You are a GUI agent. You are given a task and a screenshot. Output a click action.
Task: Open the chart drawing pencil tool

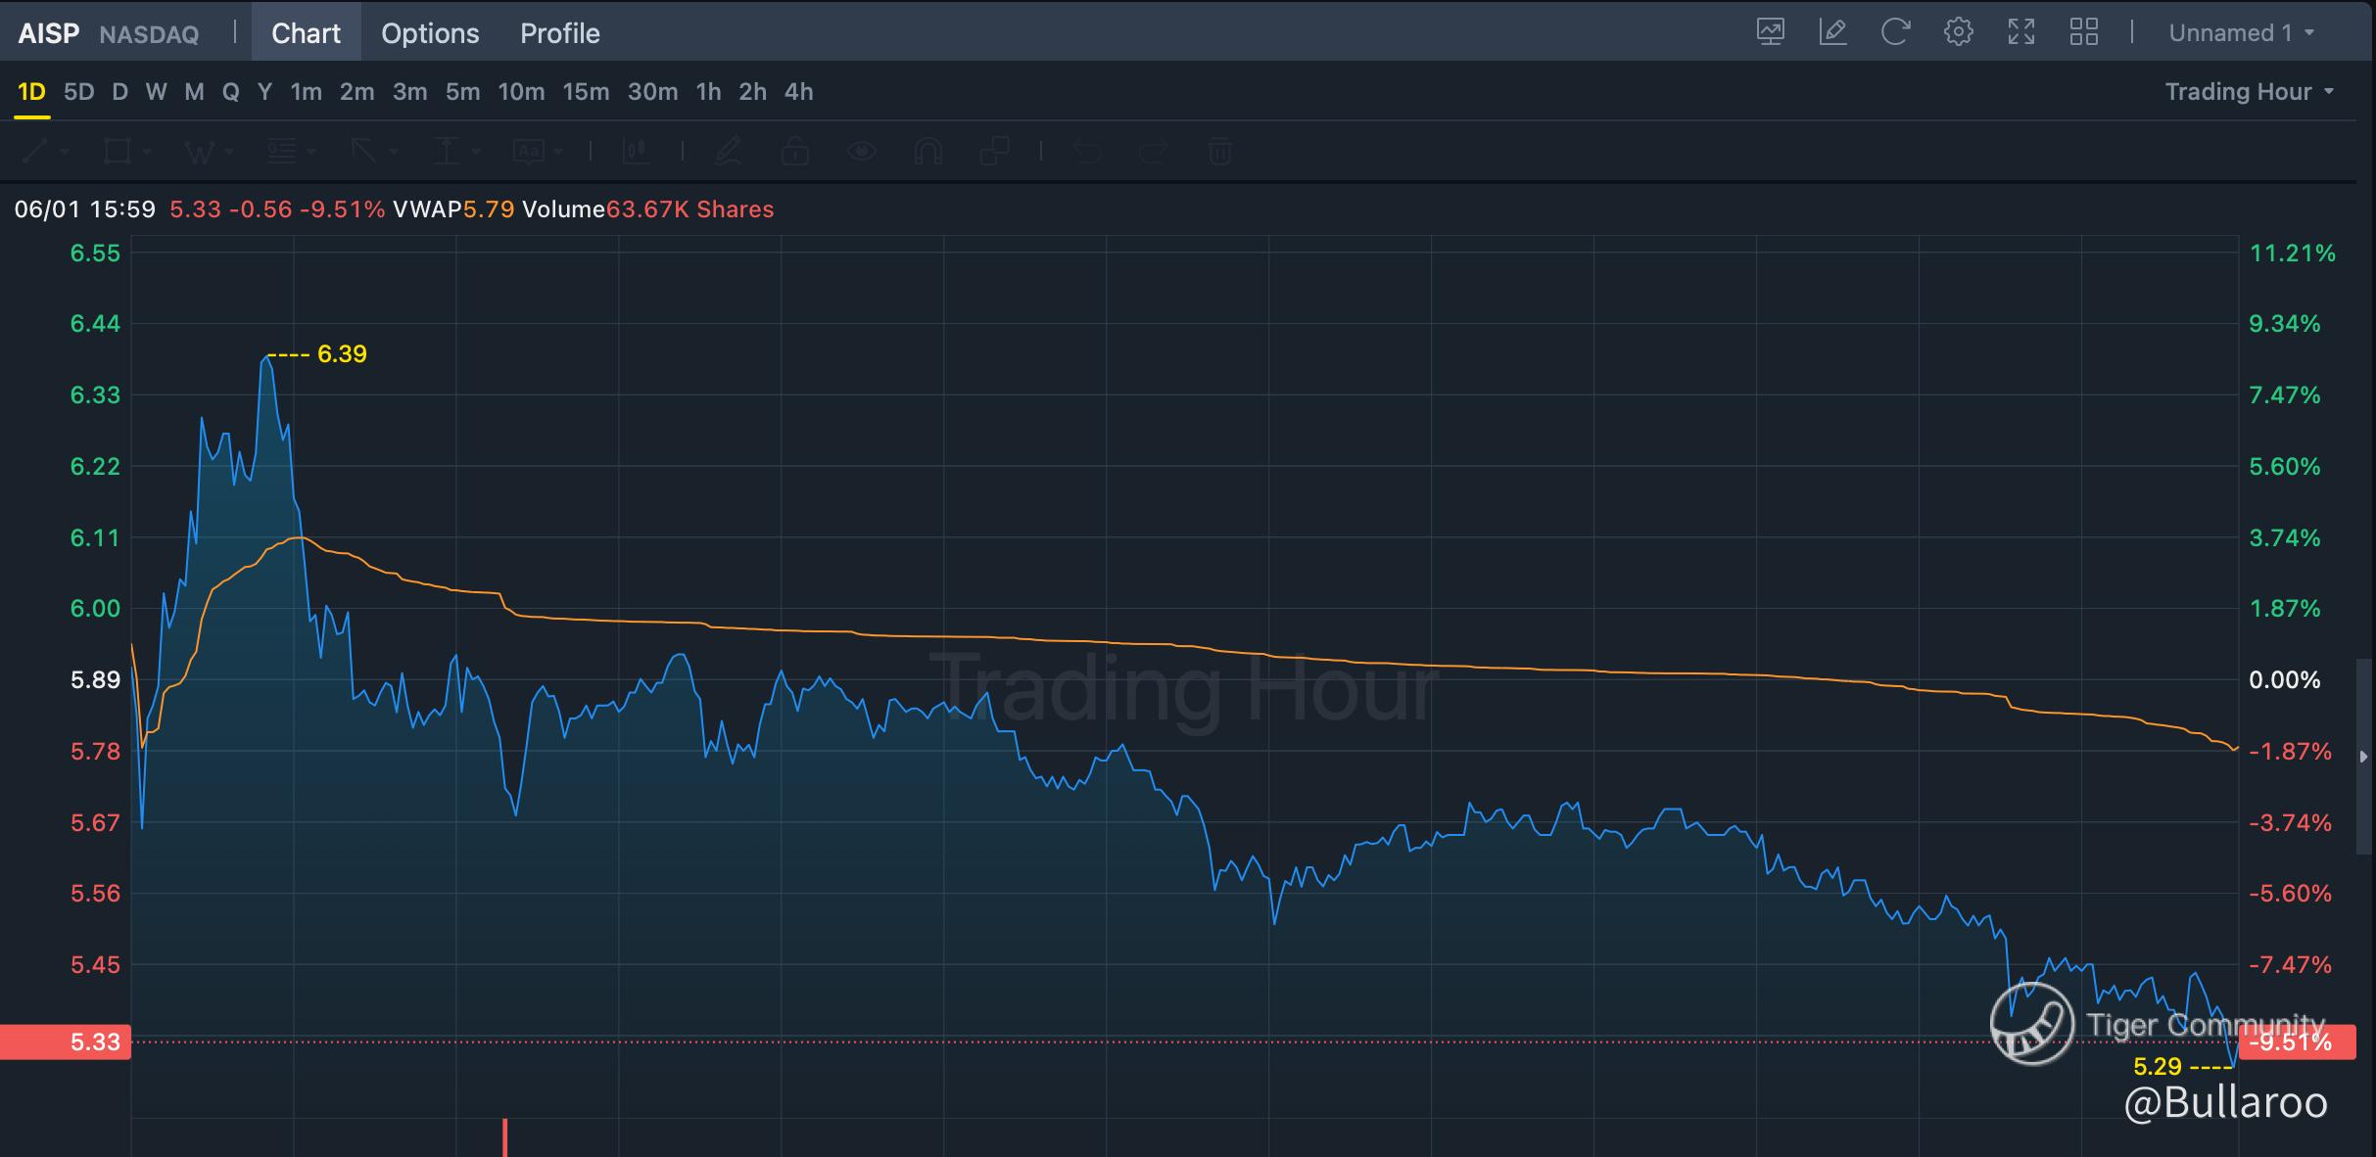(x=1832, y=32)
